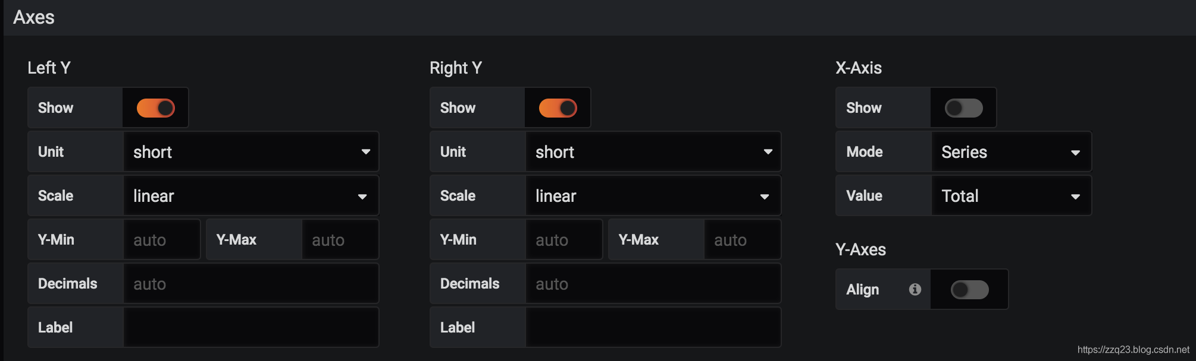Screen dimensions: 1196x361
Task: Click the Right Y Label field
Action: click(x=653, y=328)
